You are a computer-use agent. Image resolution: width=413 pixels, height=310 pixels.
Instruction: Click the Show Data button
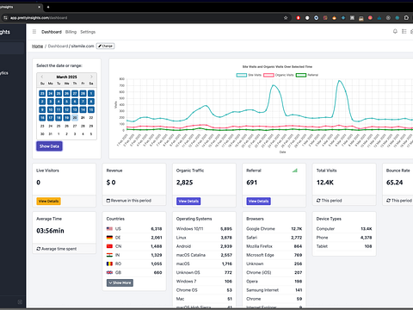coord(49,146)
